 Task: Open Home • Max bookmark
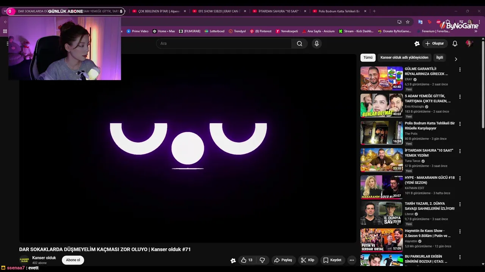click(x=164, y=31)
